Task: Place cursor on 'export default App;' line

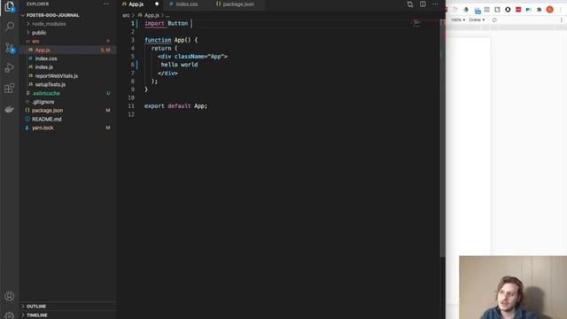Action: [x=175, y=106]
